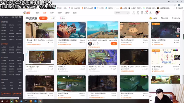Click the user avatar in header

tap(157, 13)
